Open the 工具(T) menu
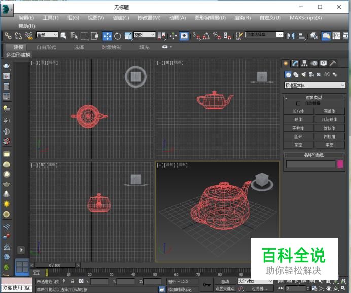The image size is (351, 293). 51,18
